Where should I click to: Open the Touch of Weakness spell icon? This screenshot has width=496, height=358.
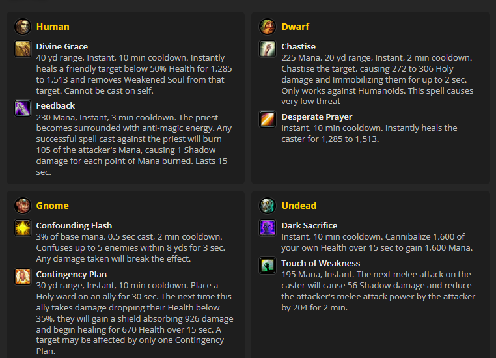[268, 266]
